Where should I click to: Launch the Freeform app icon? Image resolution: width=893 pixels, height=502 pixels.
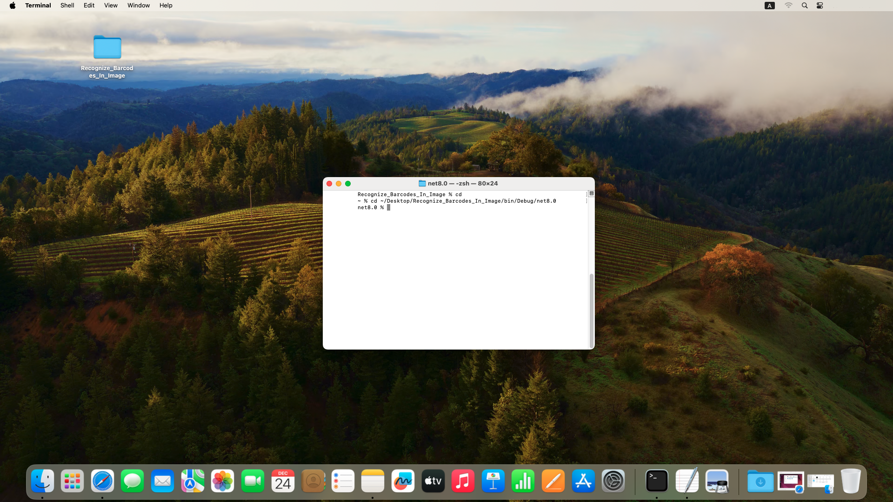(x=403, y=482)
